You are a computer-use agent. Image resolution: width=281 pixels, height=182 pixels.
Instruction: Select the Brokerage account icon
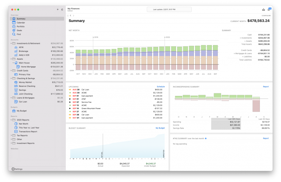pyautogui.click(x=16, y=51)
